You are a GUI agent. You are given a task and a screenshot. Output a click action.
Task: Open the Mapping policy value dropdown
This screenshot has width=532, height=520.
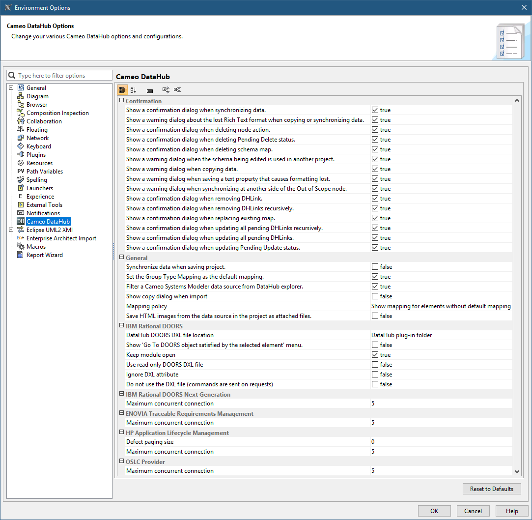point(441,306)
